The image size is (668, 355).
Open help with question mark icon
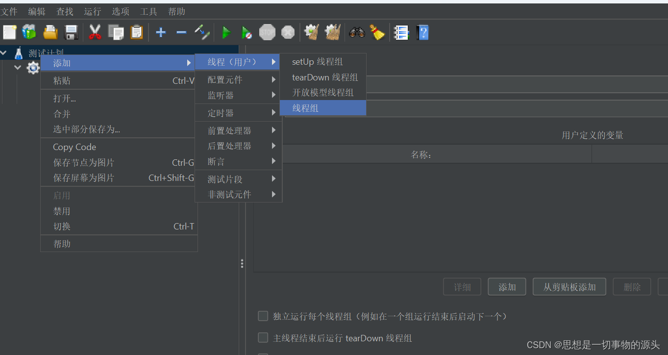pyautogui.click(x=422, y=32)
